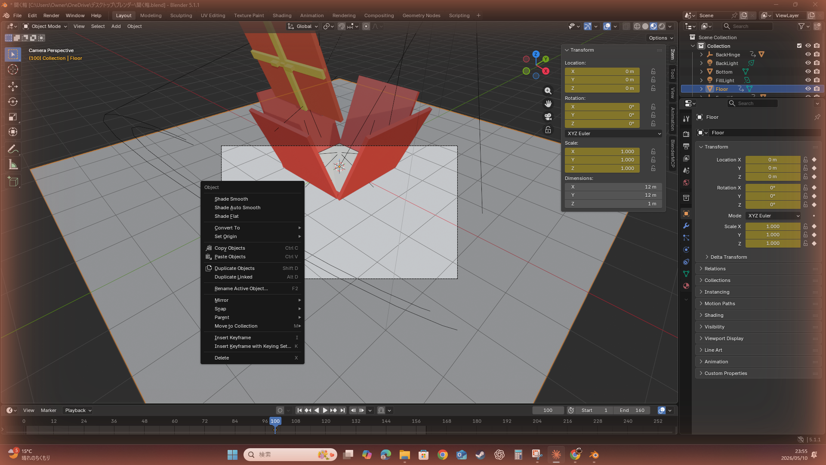Activate the Rotate tool

coord(13,102)
